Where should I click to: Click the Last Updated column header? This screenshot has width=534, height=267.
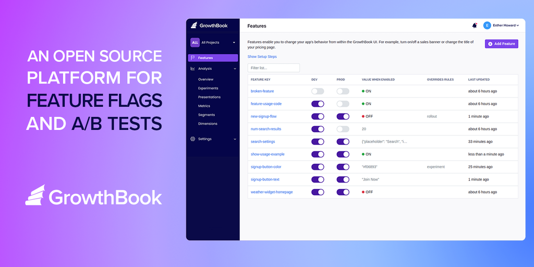pos(479,80)
